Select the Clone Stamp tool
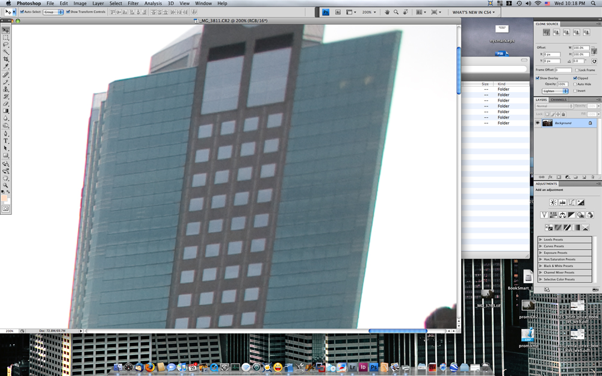Viewport: 602px width, 376px height. point(6,89)
